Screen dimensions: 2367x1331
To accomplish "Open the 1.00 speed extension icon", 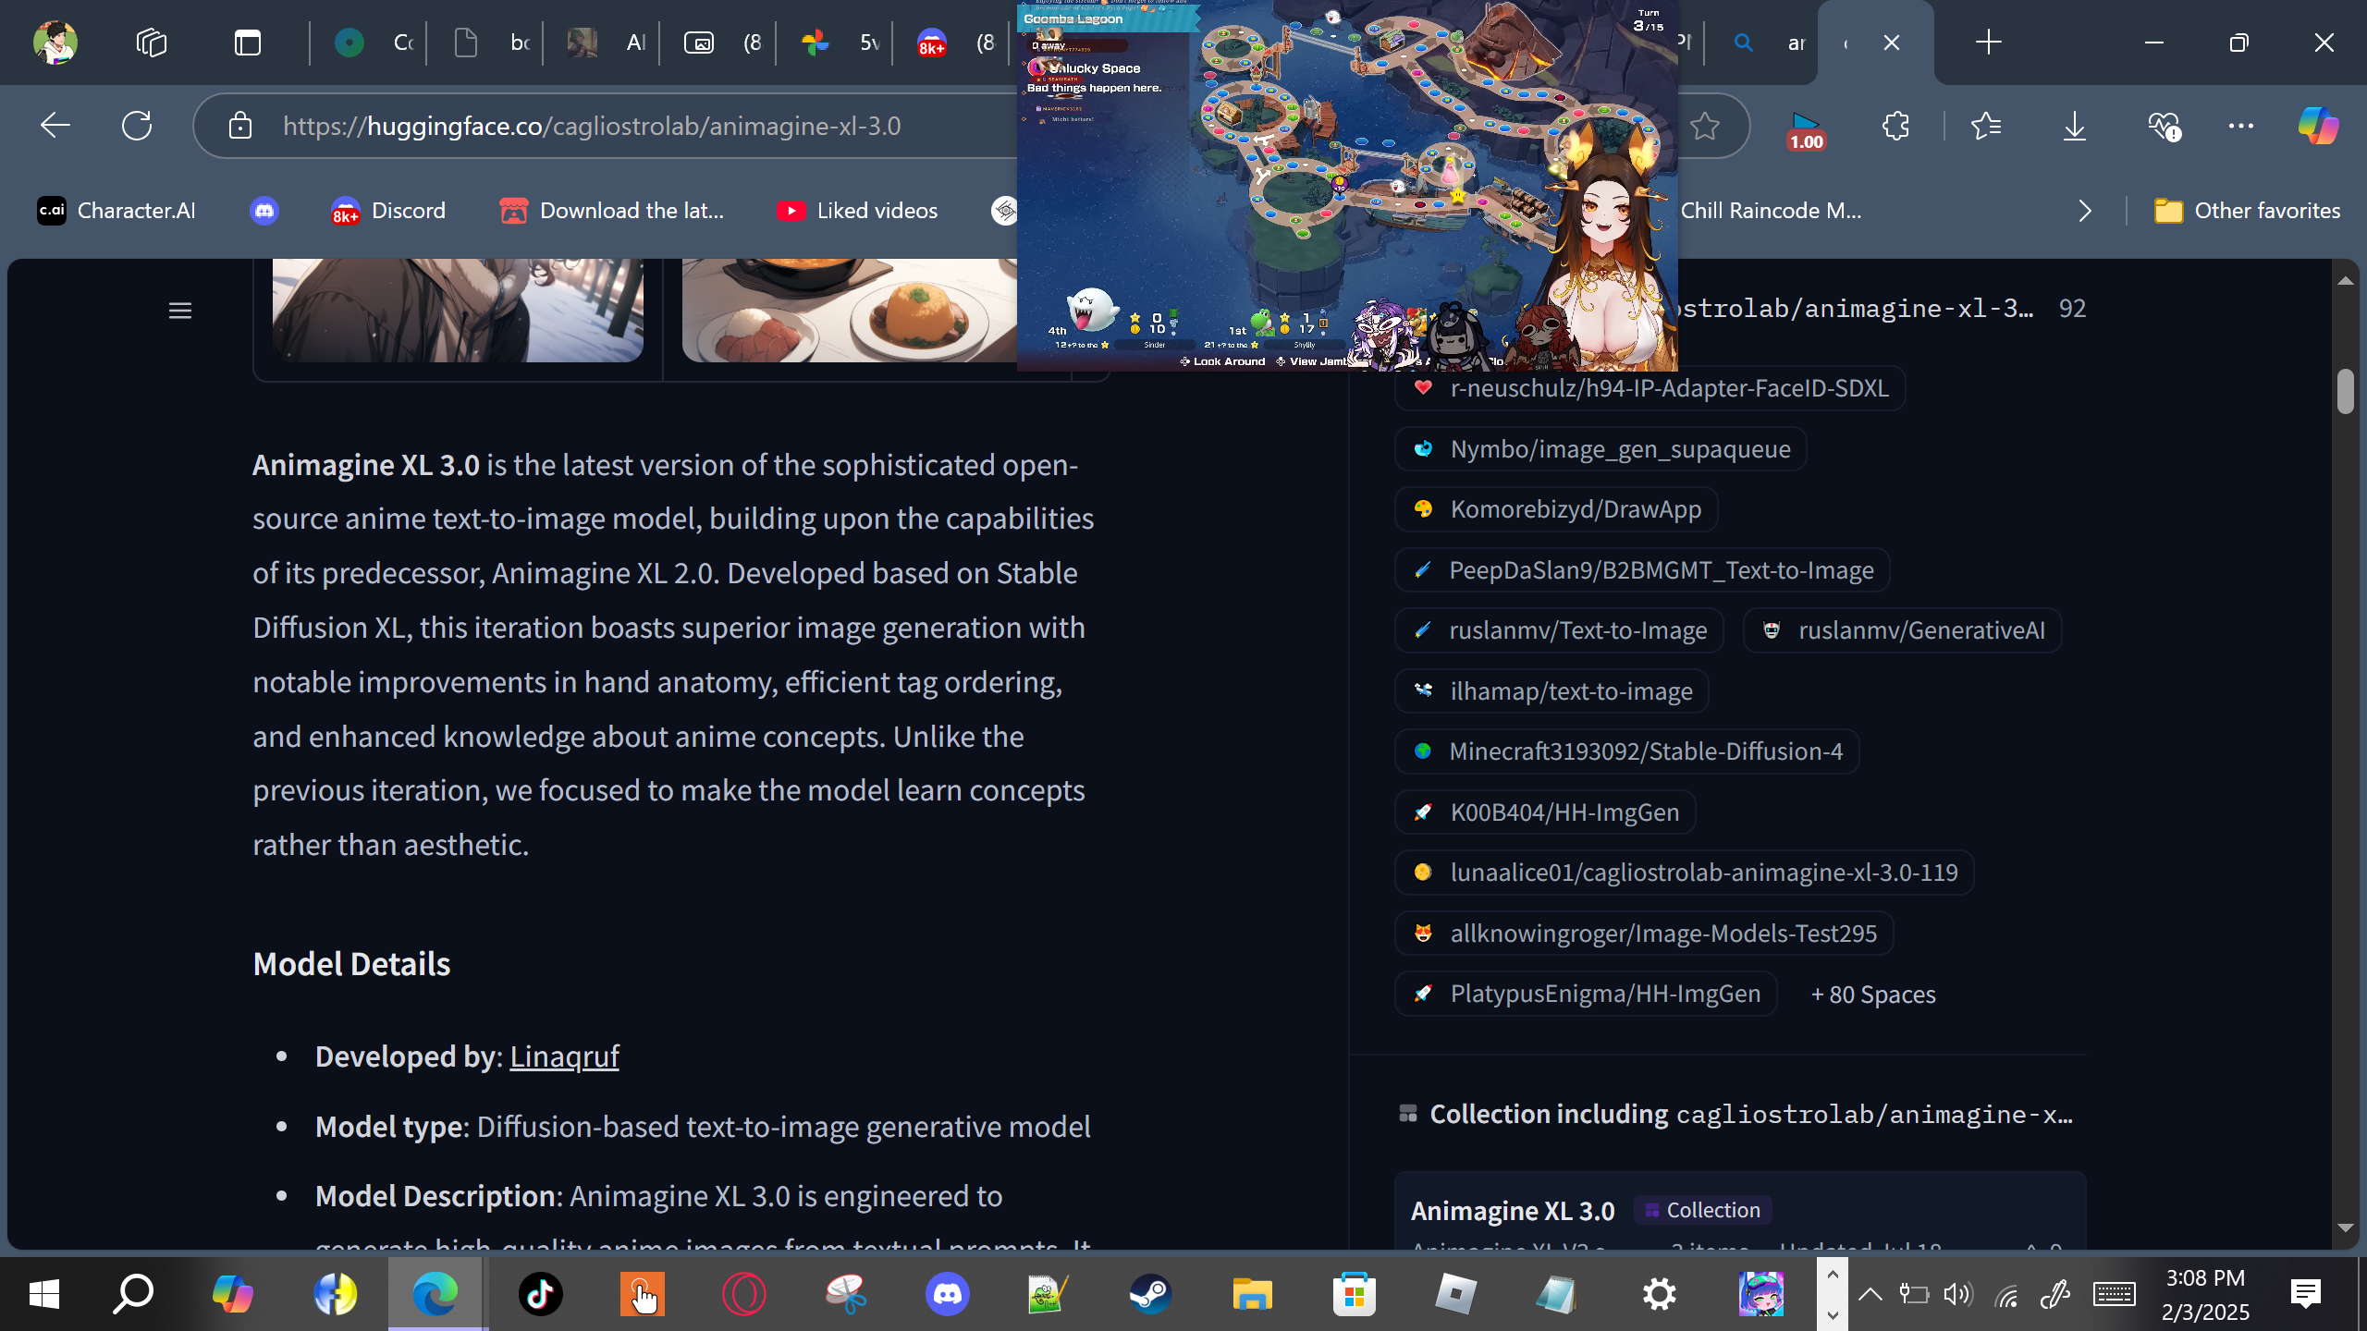I will point(1806,129).
